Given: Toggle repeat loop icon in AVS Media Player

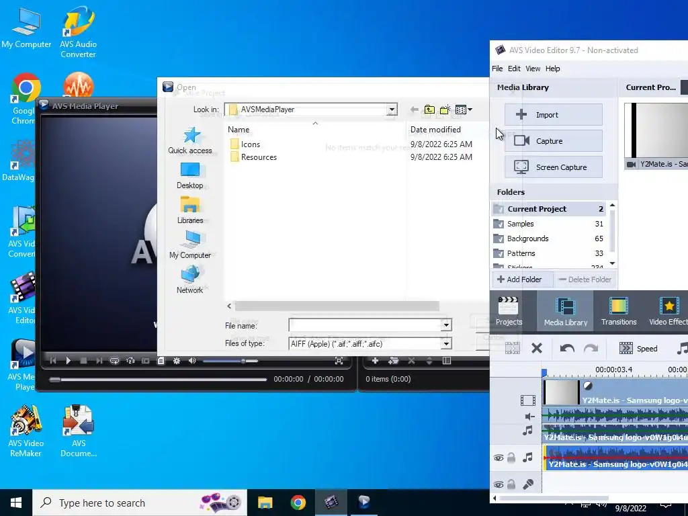Looking at the screenshot, I should click(114, 361).
